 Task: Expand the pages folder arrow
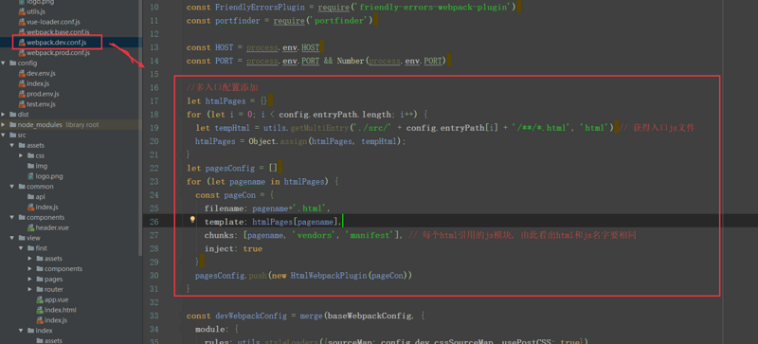pyautogui.click(x=30, y=280)
